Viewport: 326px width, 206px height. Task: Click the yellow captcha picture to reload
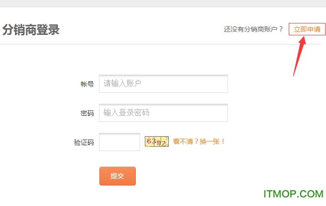point(157,141)
